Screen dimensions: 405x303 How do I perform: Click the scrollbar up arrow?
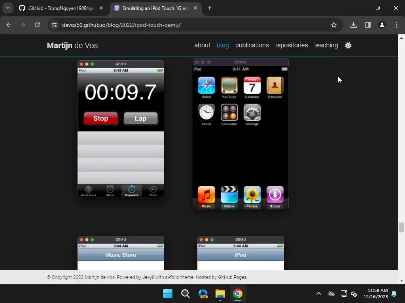pos(401,37)
